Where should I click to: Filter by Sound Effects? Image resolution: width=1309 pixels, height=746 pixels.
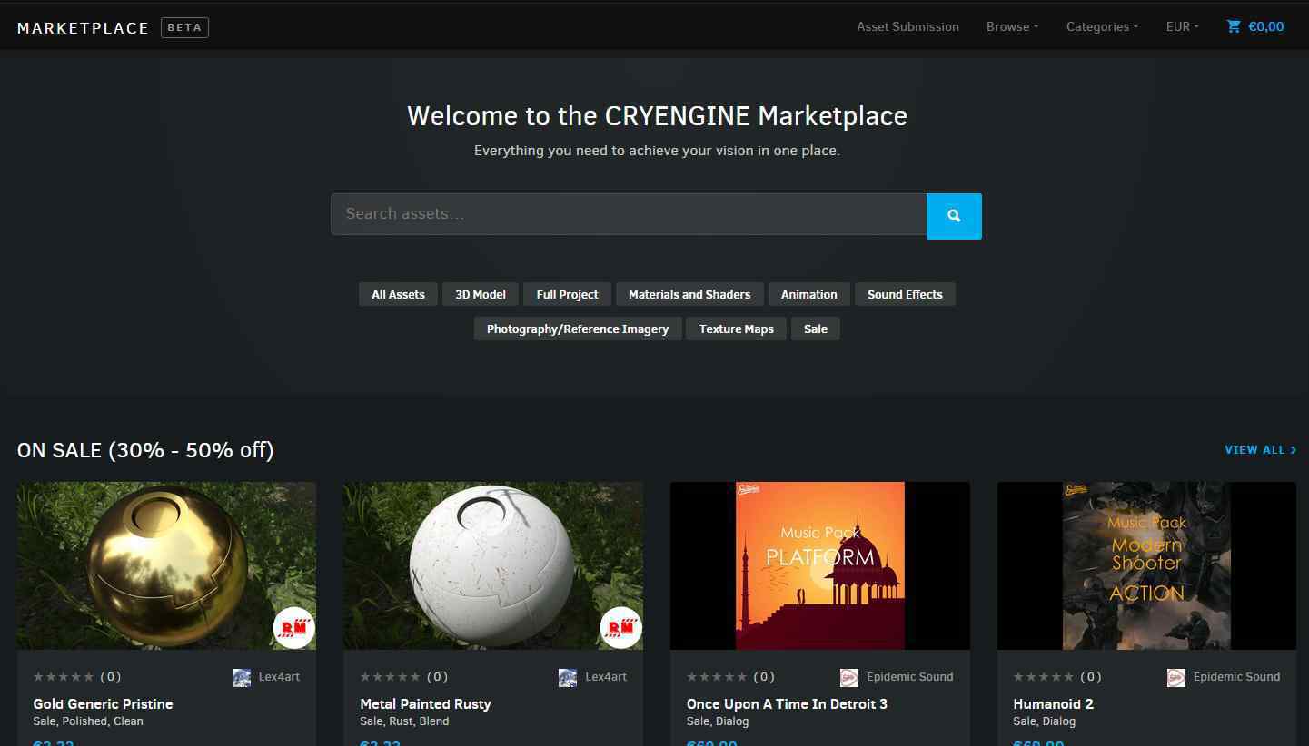click(x=905, y=294)
